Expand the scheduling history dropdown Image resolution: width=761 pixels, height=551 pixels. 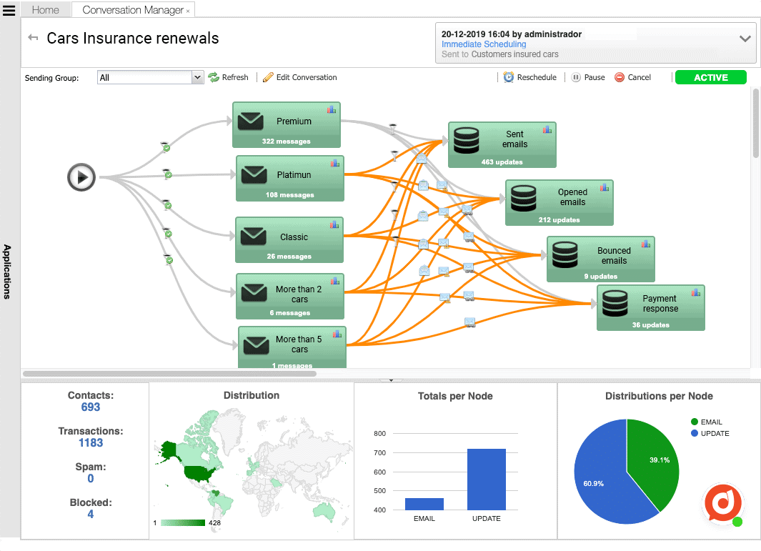745,40
